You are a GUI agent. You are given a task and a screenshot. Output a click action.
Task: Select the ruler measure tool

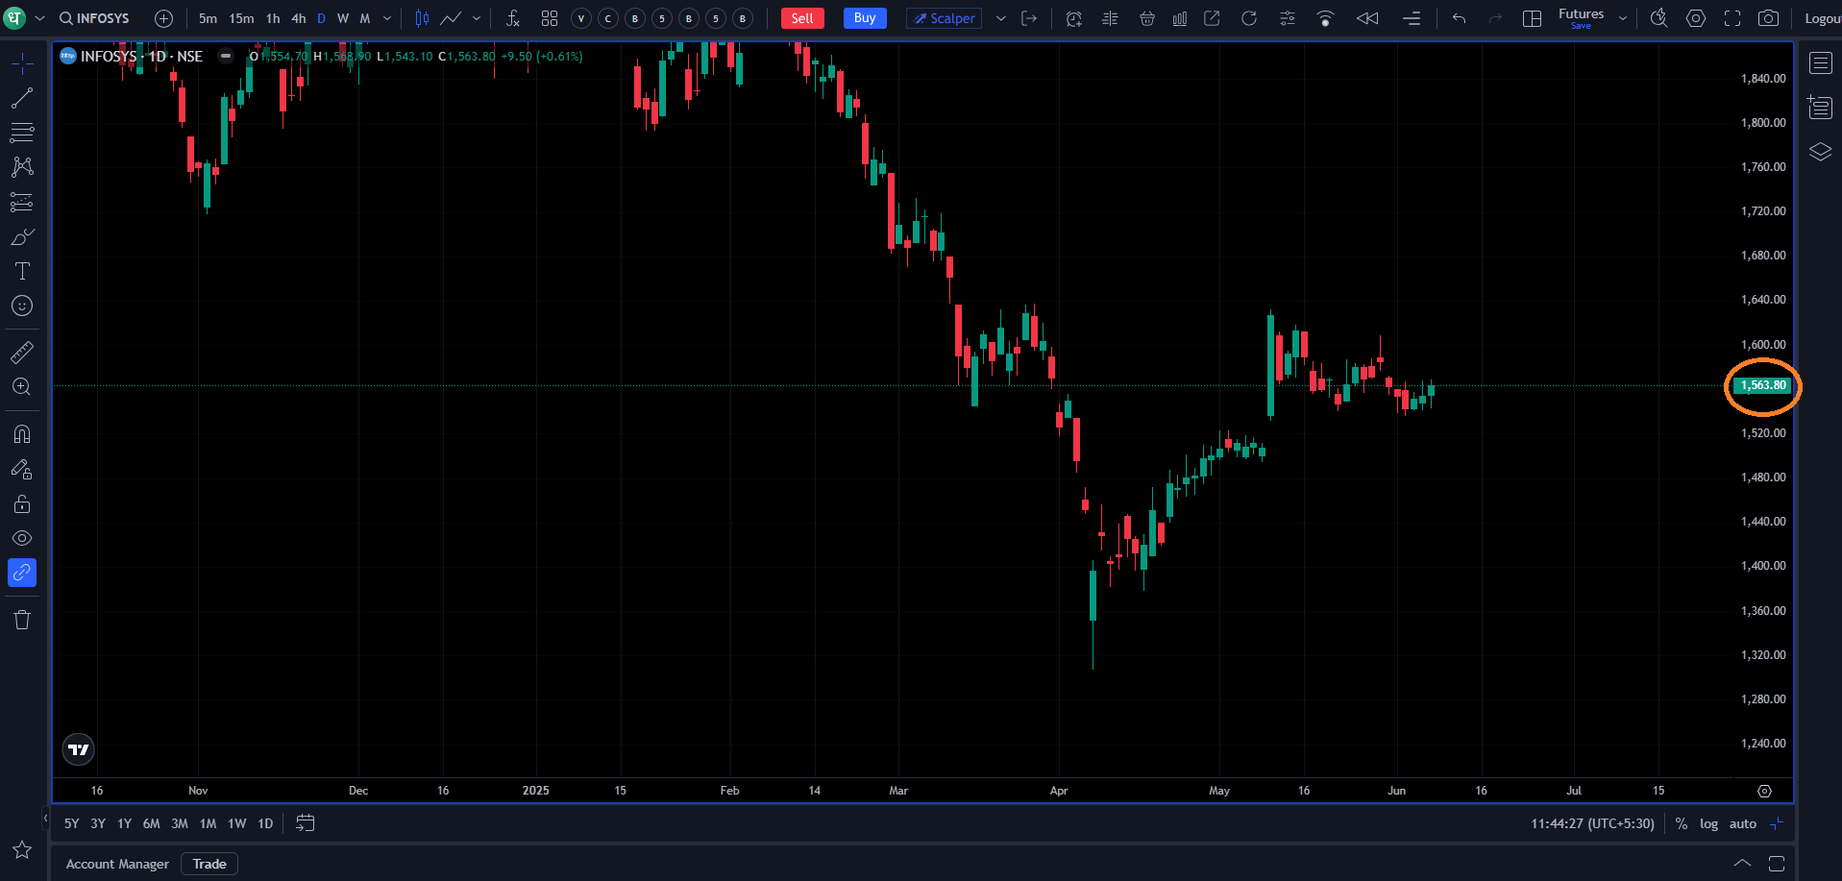[22, 353]
